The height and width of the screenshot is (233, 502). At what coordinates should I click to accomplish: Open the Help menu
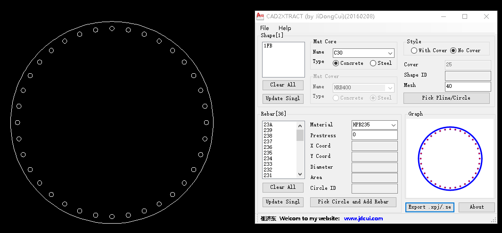point(285,28)
